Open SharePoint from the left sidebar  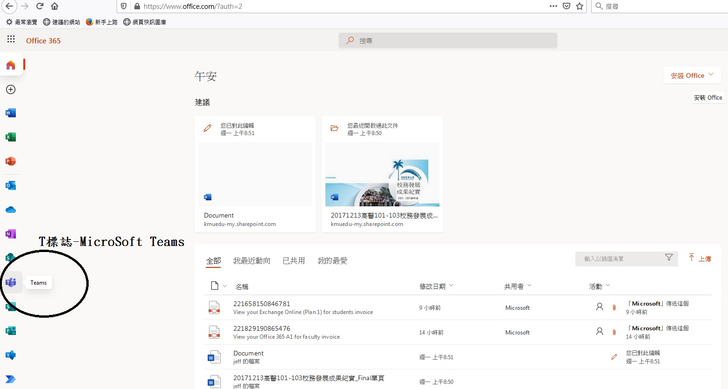pos(11,257)
